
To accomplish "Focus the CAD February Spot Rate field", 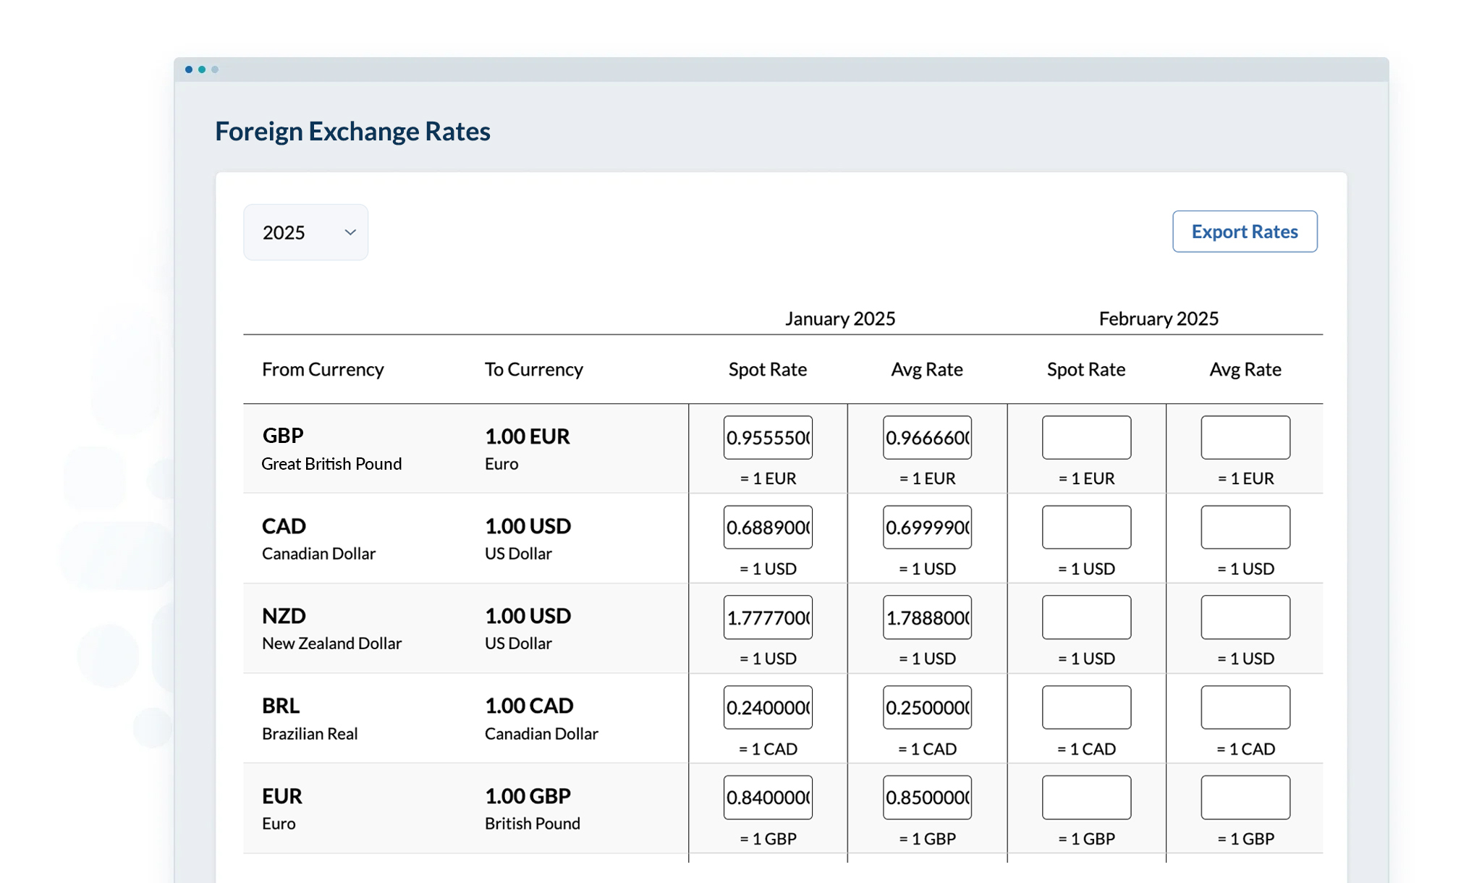I will [1086, 527].
